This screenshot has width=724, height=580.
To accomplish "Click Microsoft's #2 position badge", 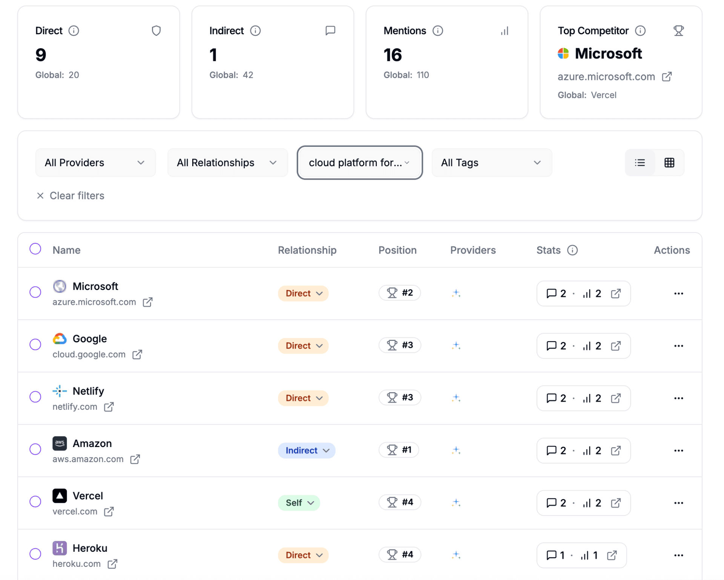I will (400, 293).
